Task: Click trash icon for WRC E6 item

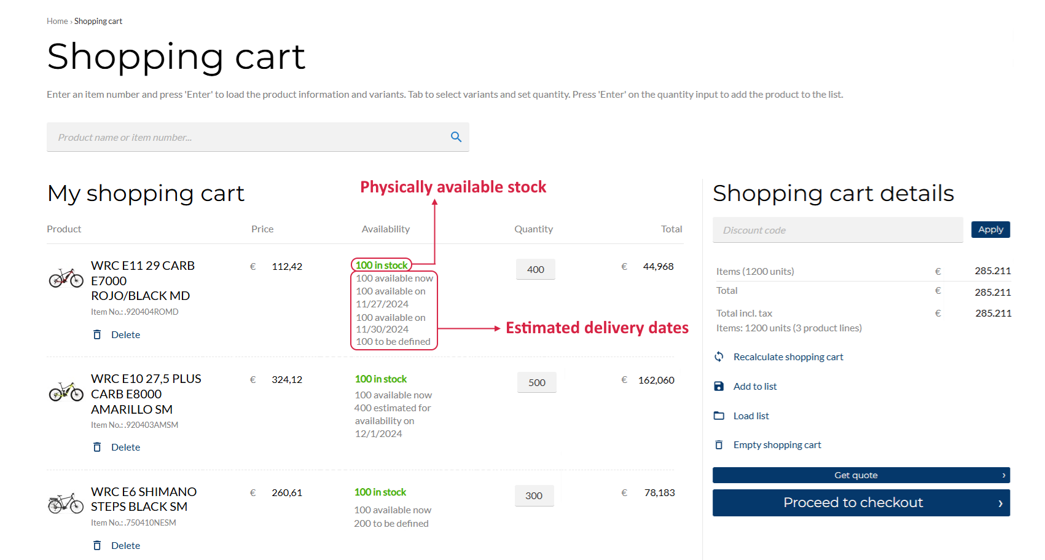Action: click(97, 545)
